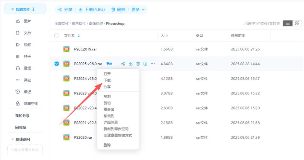Click the date 2025.08.06 15:32
Screen dimensions: 304x160
(245, 93)
